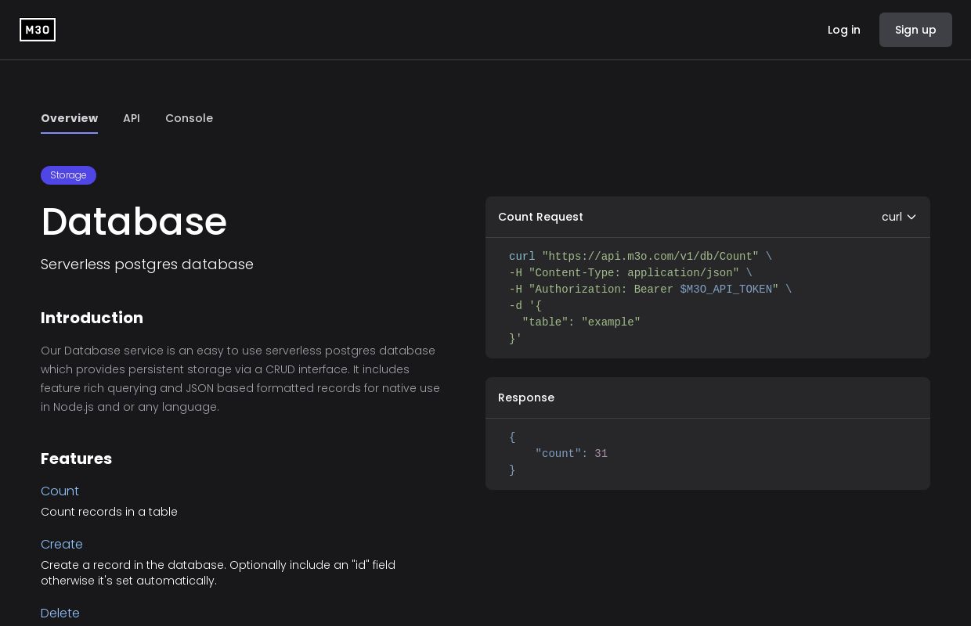Click the Database page heading

click(x=134, y=221)
